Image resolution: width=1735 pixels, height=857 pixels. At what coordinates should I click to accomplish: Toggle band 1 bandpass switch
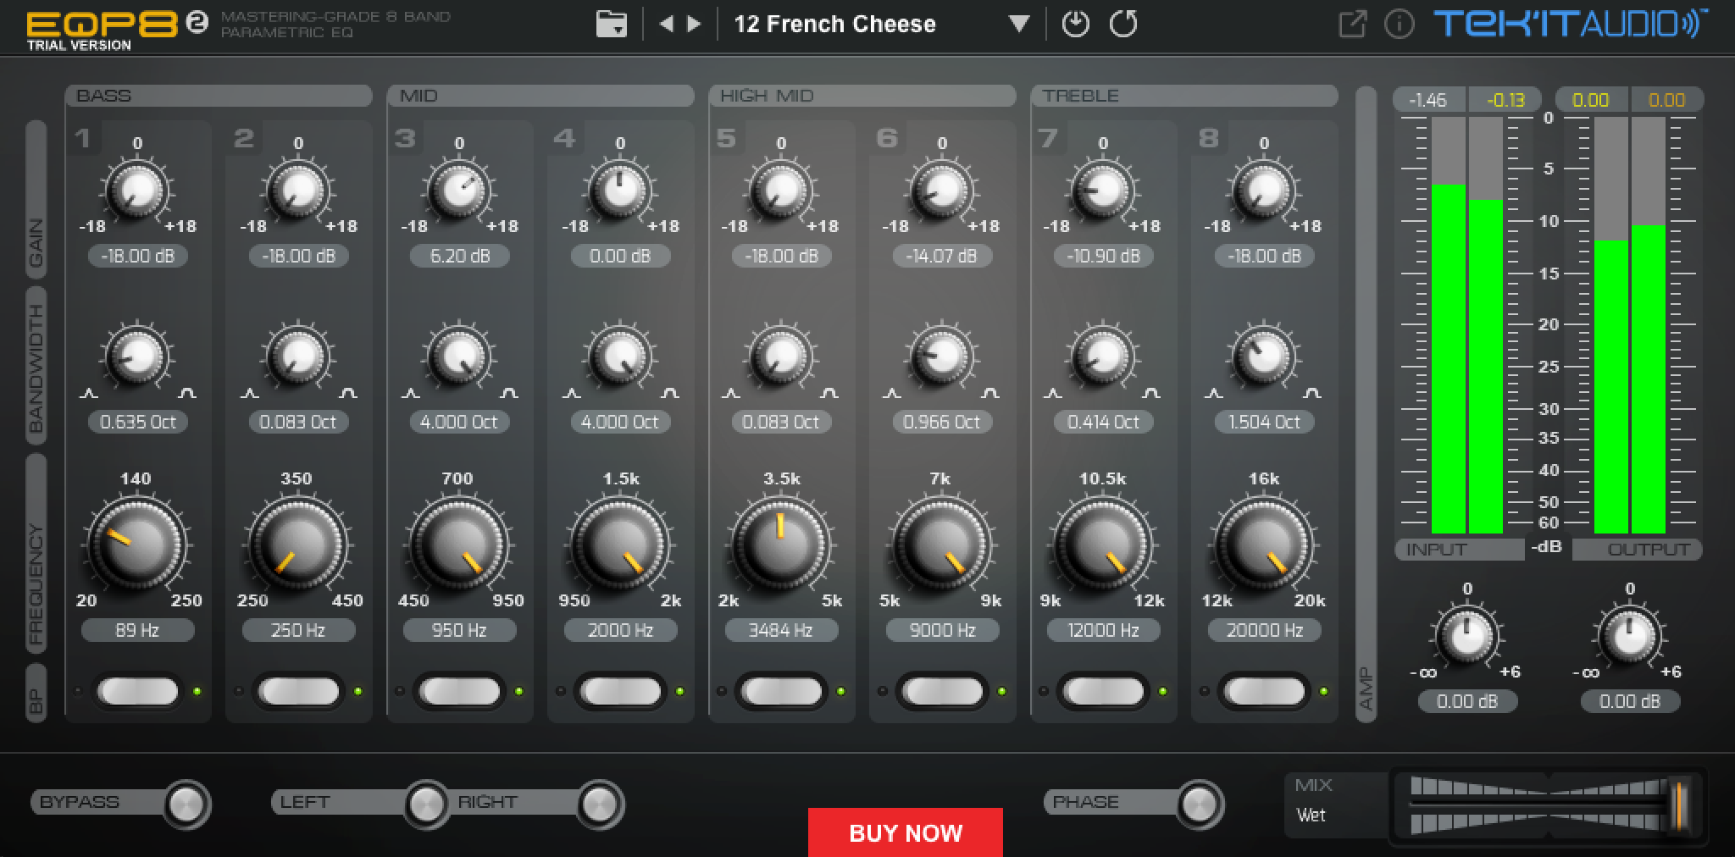click(137, 692)
